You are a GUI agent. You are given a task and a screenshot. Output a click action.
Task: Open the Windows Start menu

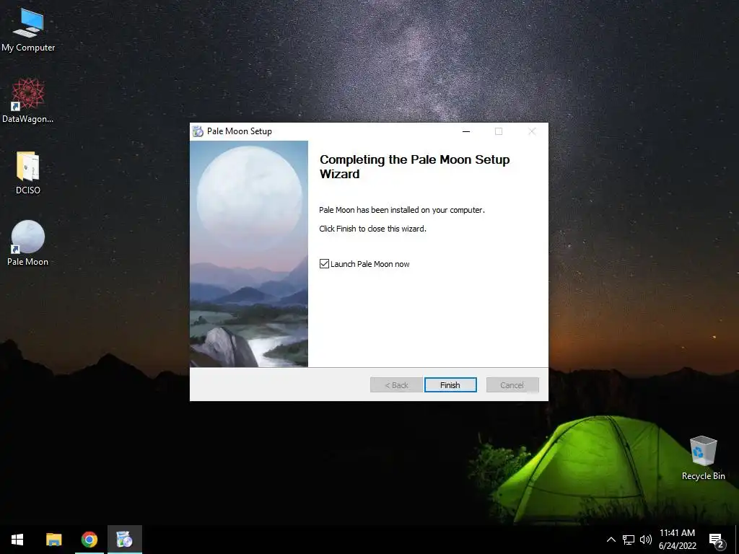click(x=17, y=540)
